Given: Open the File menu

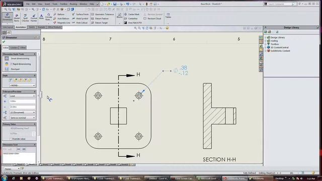Looking at the screenshot, I should [28, 4].
